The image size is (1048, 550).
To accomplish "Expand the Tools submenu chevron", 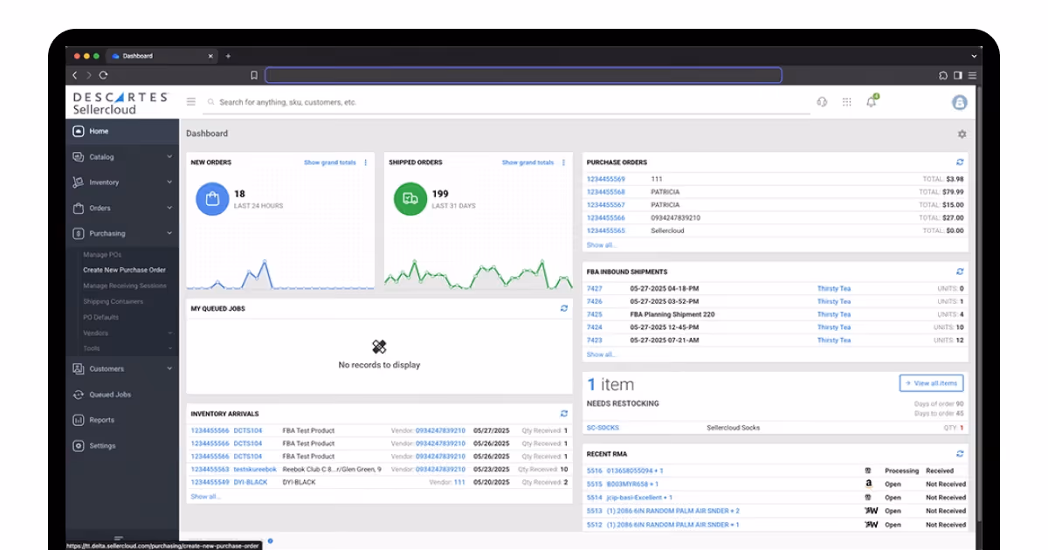I will (x=170, y=348).
